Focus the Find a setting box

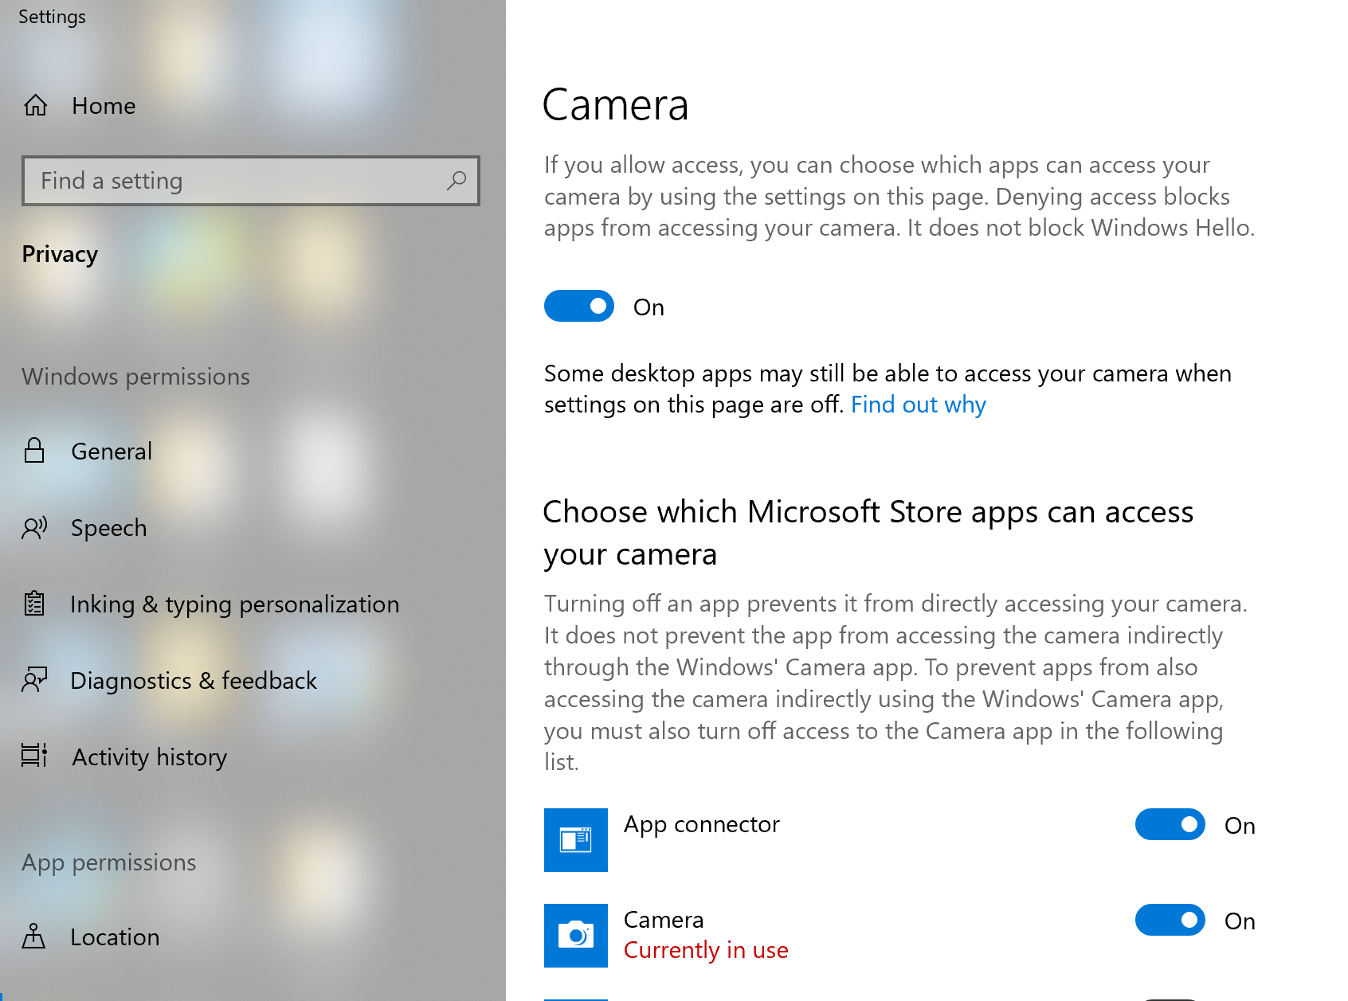point(251,181)
